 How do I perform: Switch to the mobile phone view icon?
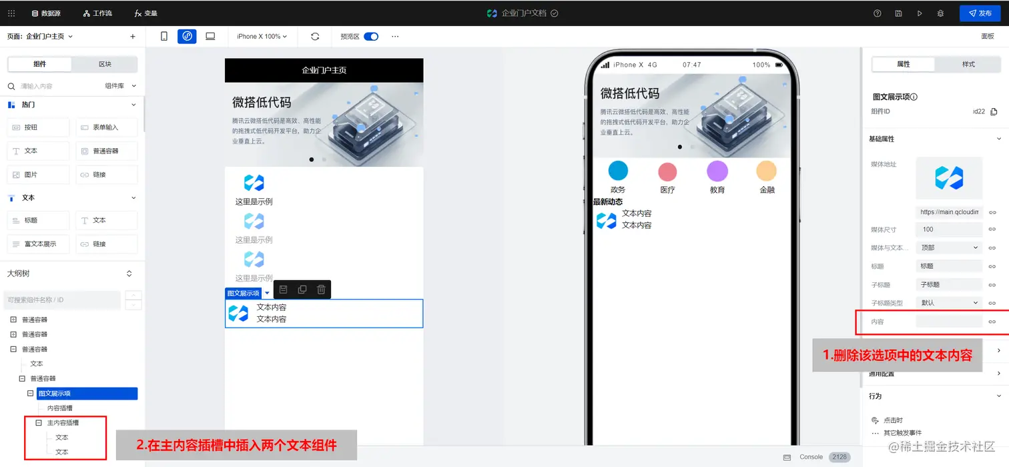point(164,37)
